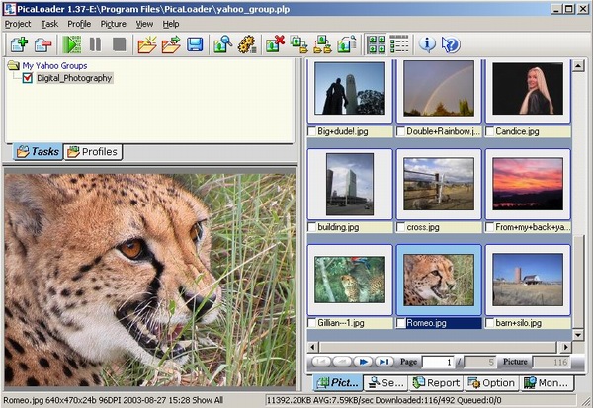The image size is (593, 408).
Task: Check the Gillian---1.jpg checkbox
Action: [x=312, y=323]
